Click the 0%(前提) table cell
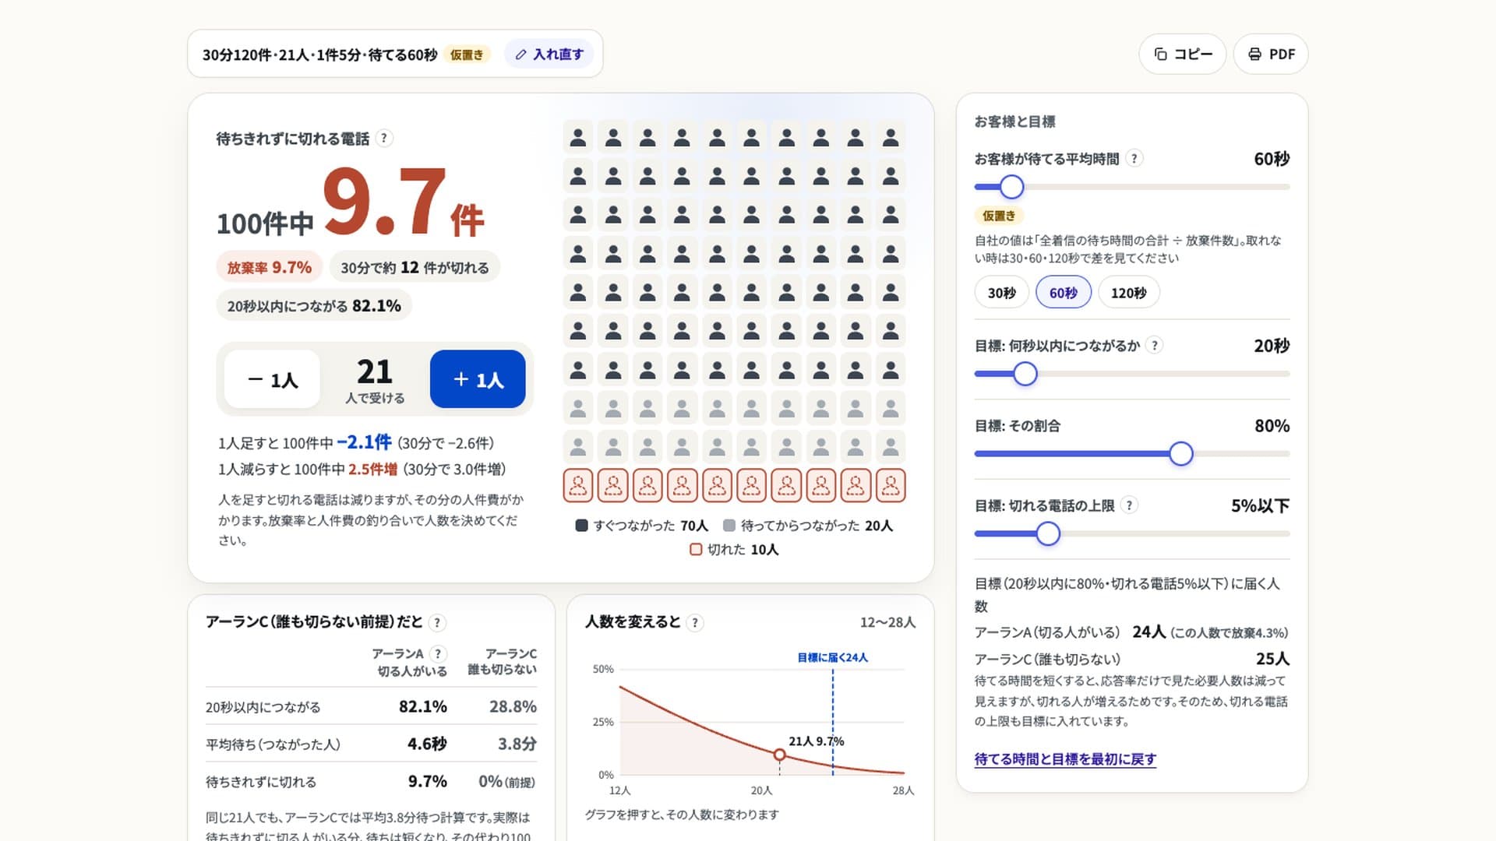The width and height of the screenshot is (1496, 841). pos(507,781)
